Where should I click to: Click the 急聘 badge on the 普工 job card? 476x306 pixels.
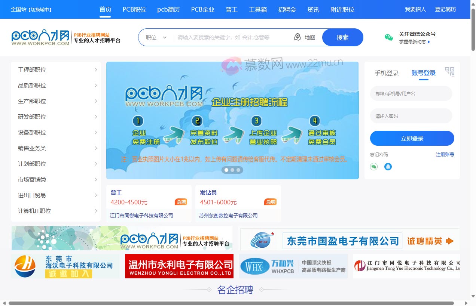click(x=181, y=202)
